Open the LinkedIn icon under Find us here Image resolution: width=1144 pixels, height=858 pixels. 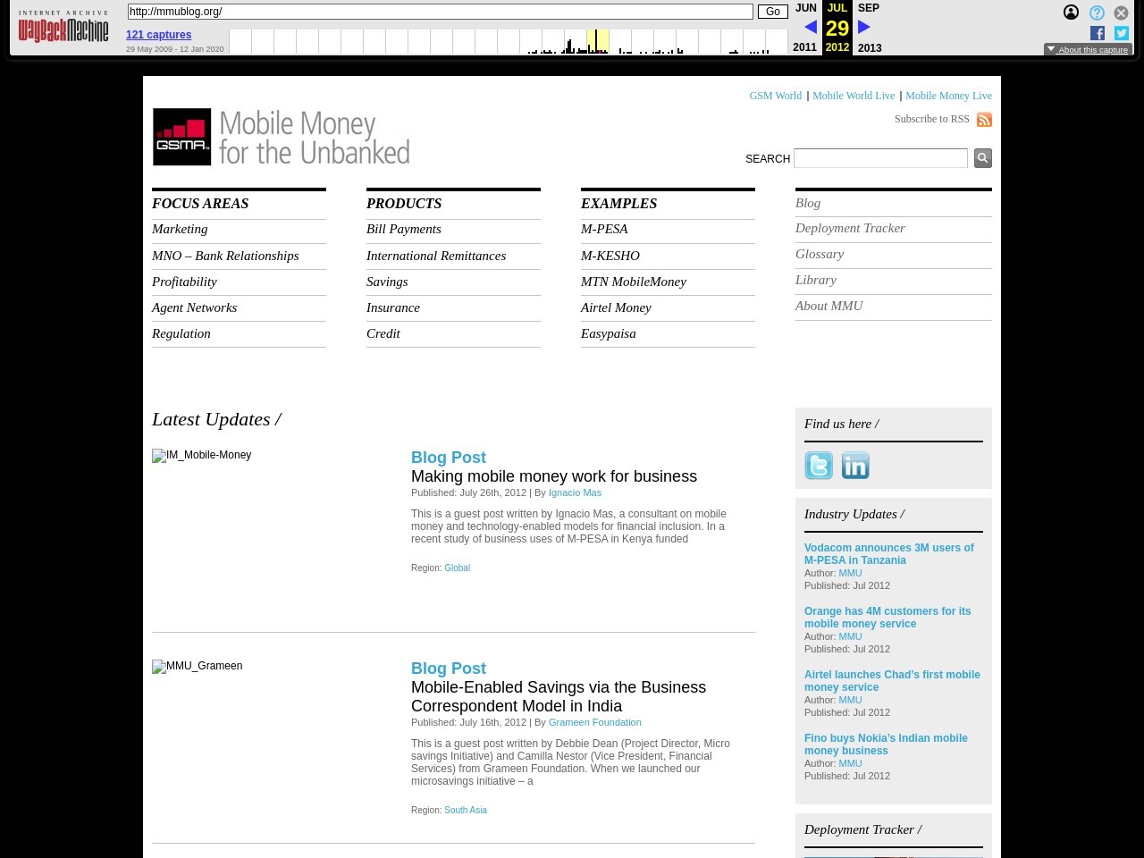(855, 466)
